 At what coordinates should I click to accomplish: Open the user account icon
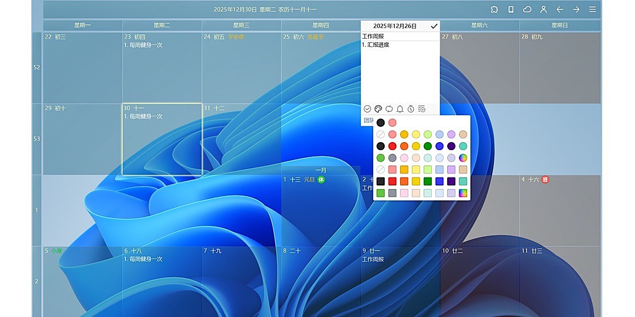(543, 10)
